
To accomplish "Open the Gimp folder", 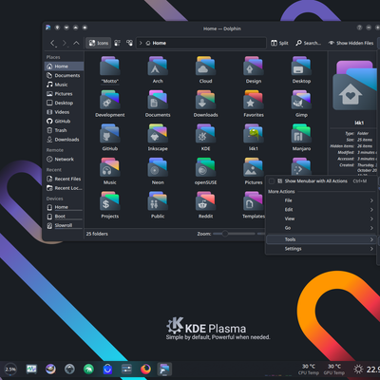I will click(x=301, y=104).
